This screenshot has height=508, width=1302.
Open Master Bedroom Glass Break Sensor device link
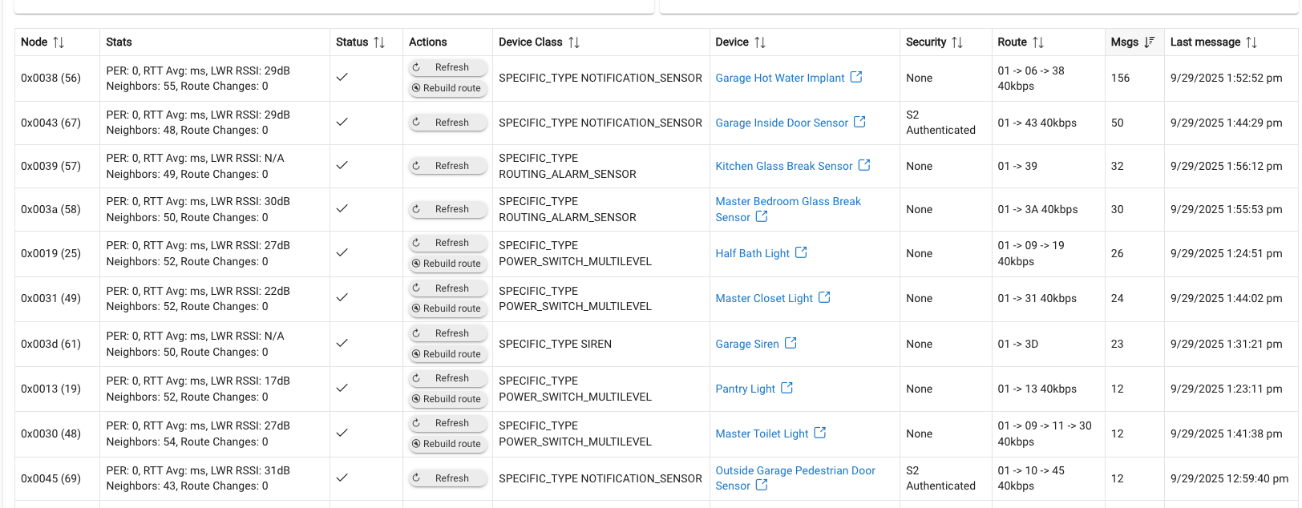pyautogui.click(x=787, y=202)
